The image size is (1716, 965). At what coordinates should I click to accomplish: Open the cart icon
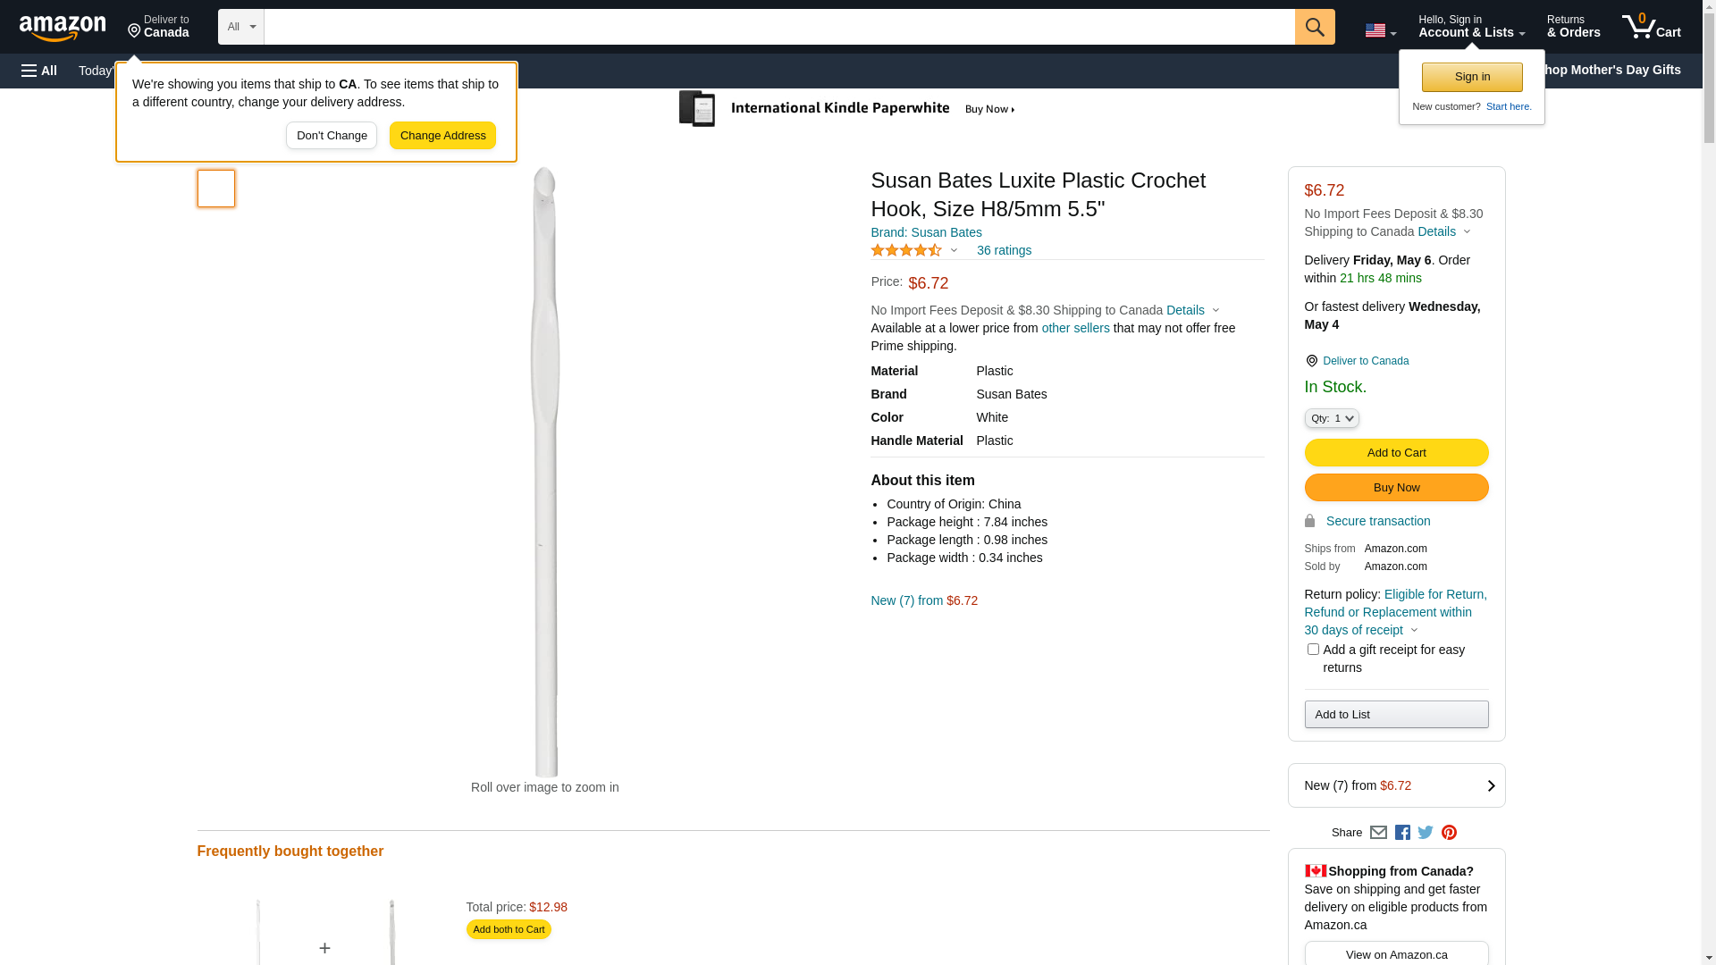point(1651,27)
